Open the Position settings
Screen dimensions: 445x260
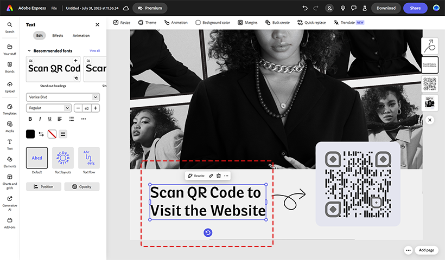(44, 187)
